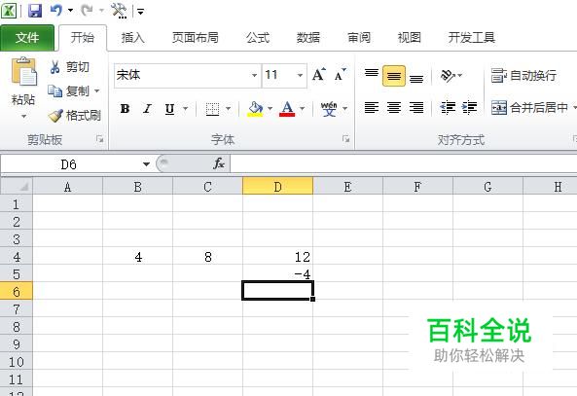Expand the fill color dropdown arrow
The width and height of the screenshot is (577, 396).
(x=270, y=109)
